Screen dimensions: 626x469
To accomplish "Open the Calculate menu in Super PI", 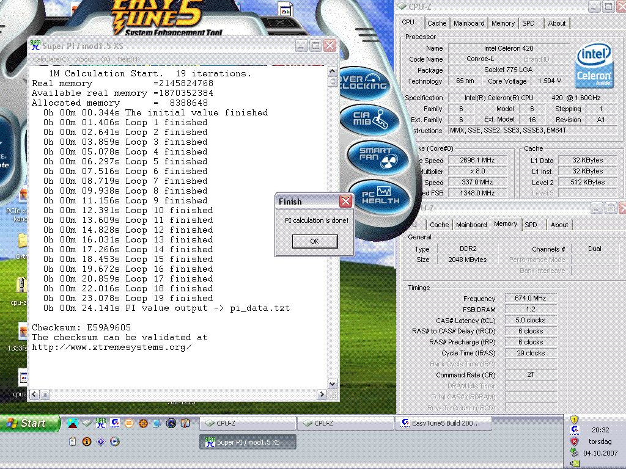I will tap(50, 59).
